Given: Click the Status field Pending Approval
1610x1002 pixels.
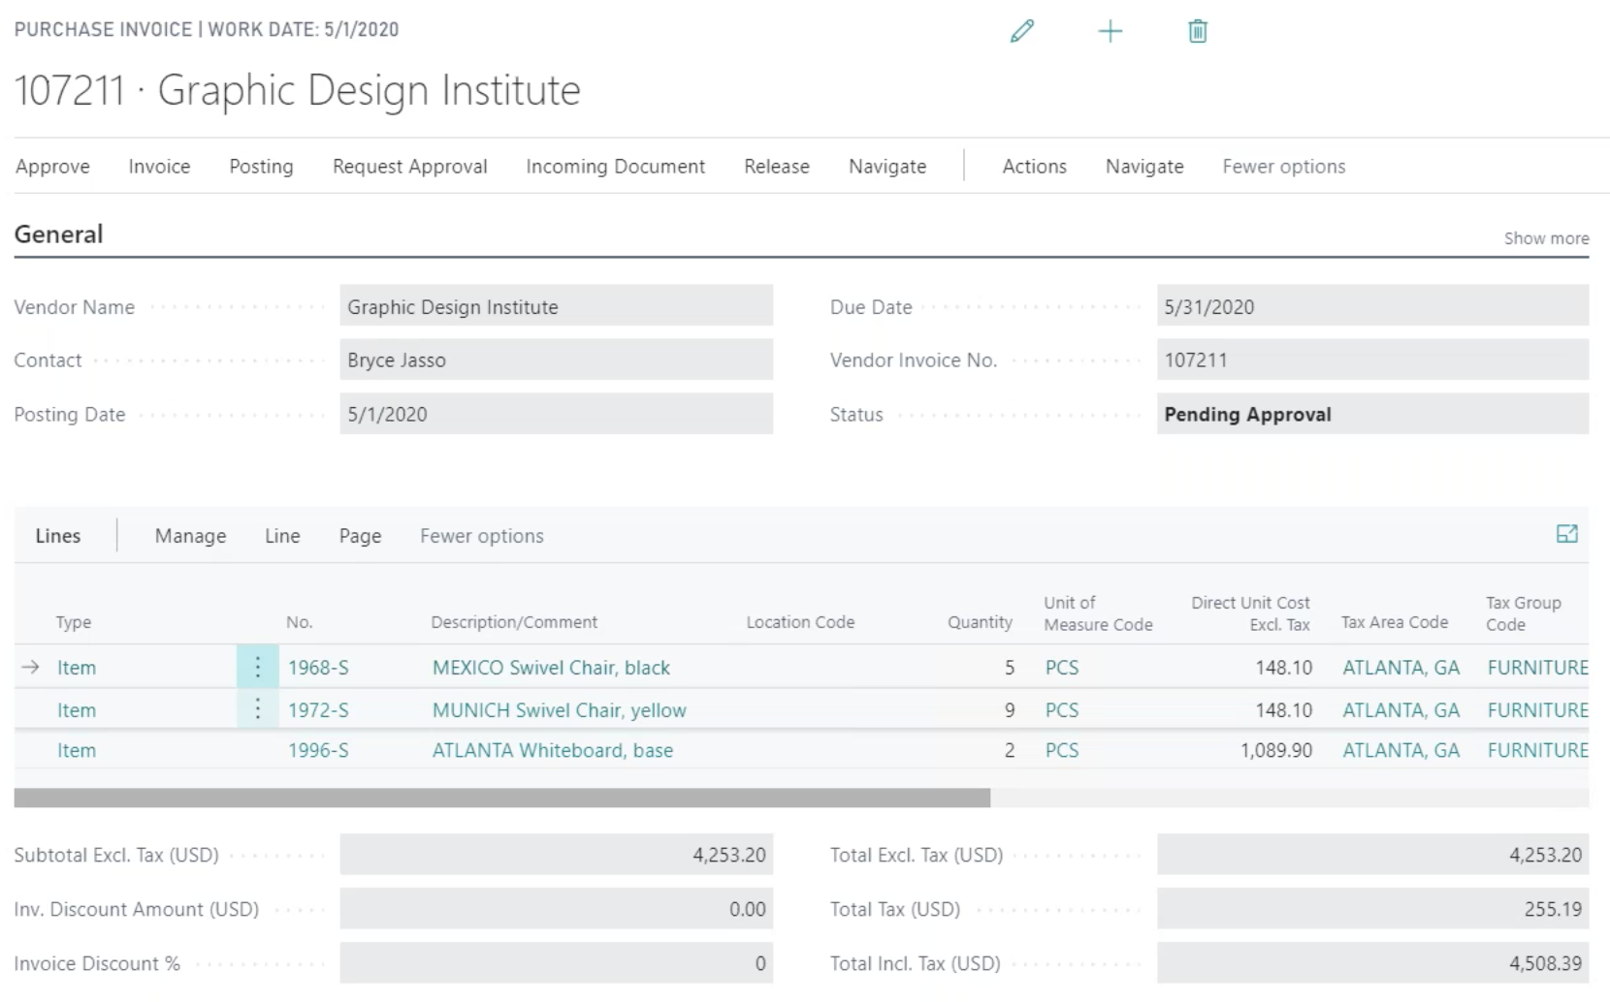Looking at the screenshot, I should pos(1372,414).
